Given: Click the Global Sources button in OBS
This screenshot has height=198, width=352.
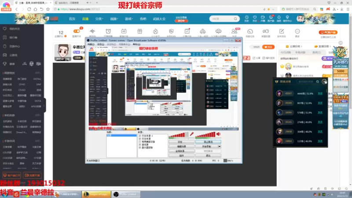Looking at the screenshot, I should coord(181,151).
